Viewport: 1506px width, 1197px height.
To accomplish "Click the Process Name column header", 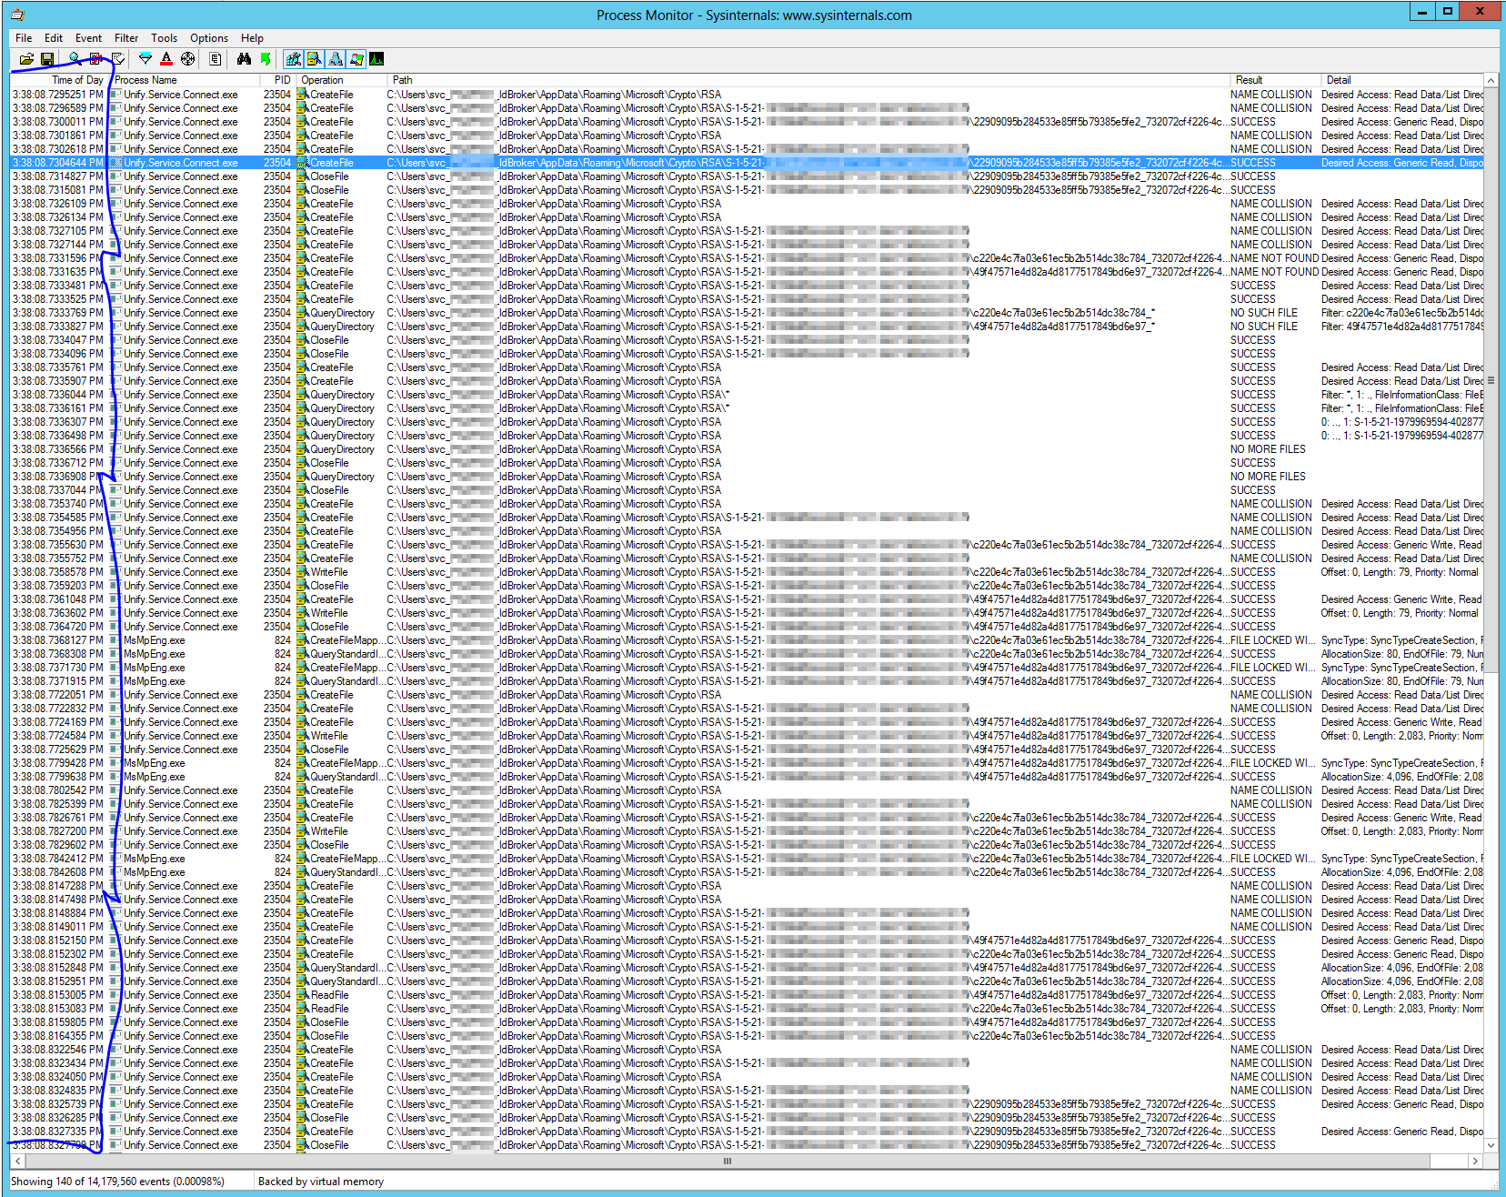I will pyautogui.click(x=186, y=80).
